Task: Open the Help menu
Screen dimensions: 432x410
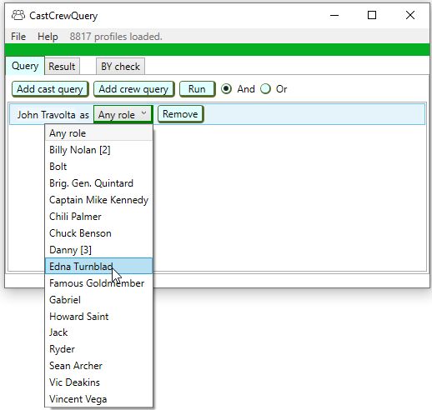Action: (x=48, y=37)
